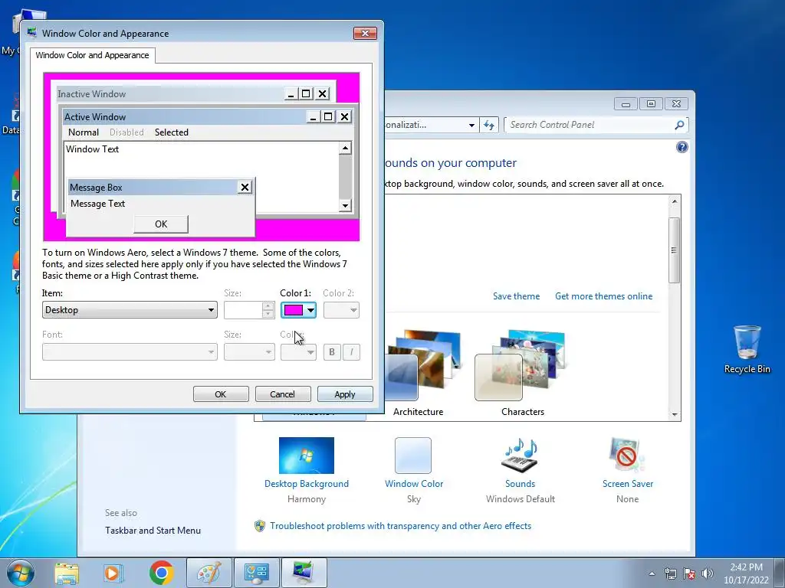The image size is (785, 588).
Task: Open the Recycle Bin desktop icon
Action: pos(747,349)
